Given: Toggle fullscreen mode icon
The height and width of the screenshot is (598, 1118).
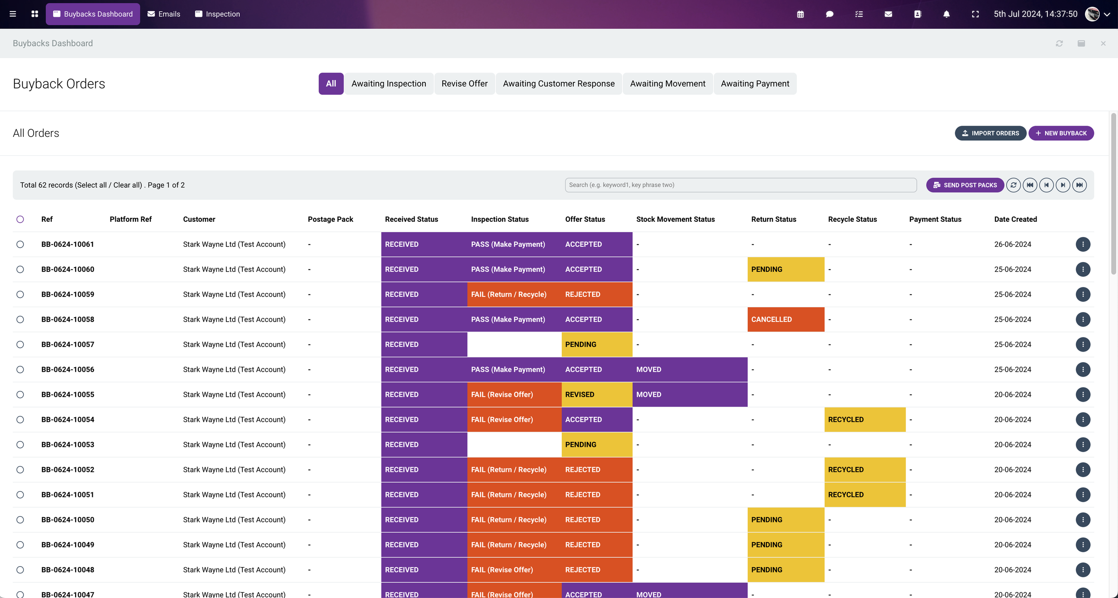Looking at the screenshot, I should click(x=975, y=14).
